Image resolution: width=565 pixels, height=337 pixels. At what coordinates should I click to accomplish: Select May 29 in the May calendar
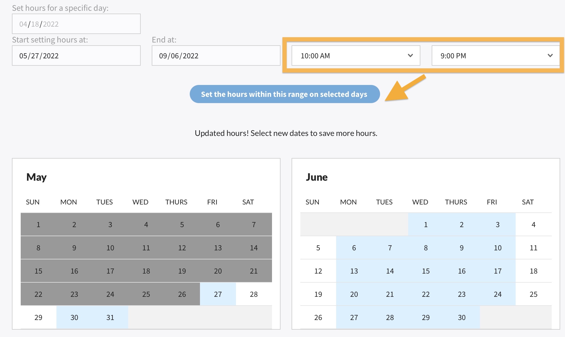coord(38,317)
